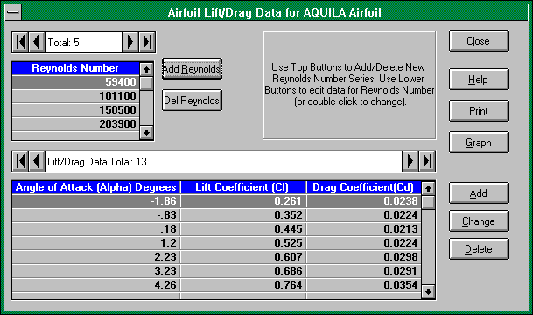Click lift coefficient value 0.445
Screen dimensions: 533x315
pos(243,229)
